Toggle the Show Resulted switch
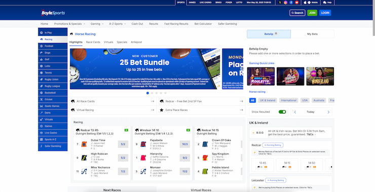The height and width of the screenshot is (192, 375). 282,112
